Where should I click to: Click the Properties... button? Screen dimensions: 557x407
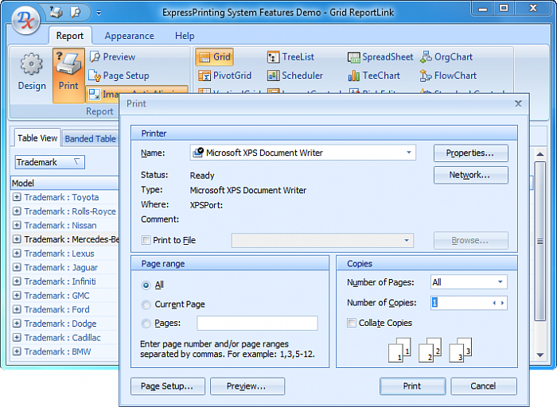tap(470, 153)
